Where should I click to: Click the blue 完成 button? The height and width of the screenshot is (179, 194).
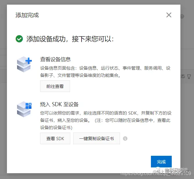point(161,162)
